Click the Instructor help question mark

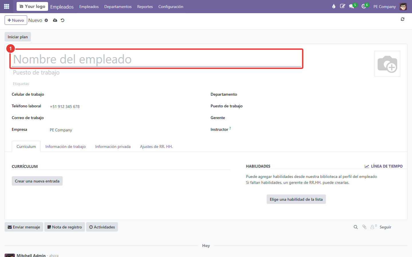pyautogui.click(x=230, y=128)
